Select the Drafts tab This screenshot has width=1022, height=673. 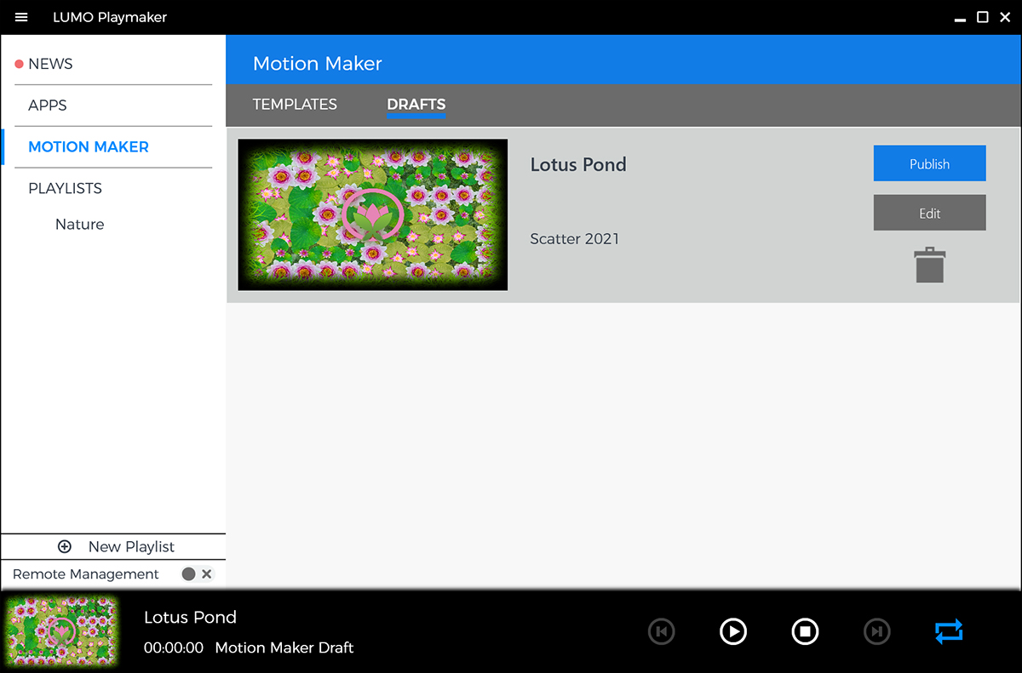click(x=416, y=105)
